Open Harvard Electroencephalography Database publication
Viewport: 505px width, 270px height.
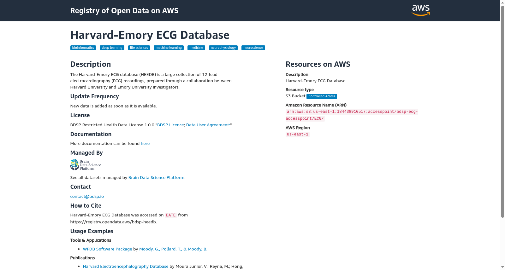tap(126, 267)
